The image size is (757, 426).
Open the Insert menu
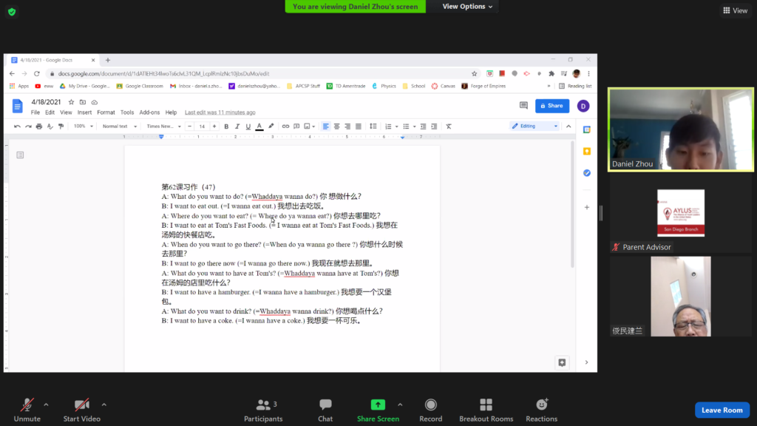(84, 112)
